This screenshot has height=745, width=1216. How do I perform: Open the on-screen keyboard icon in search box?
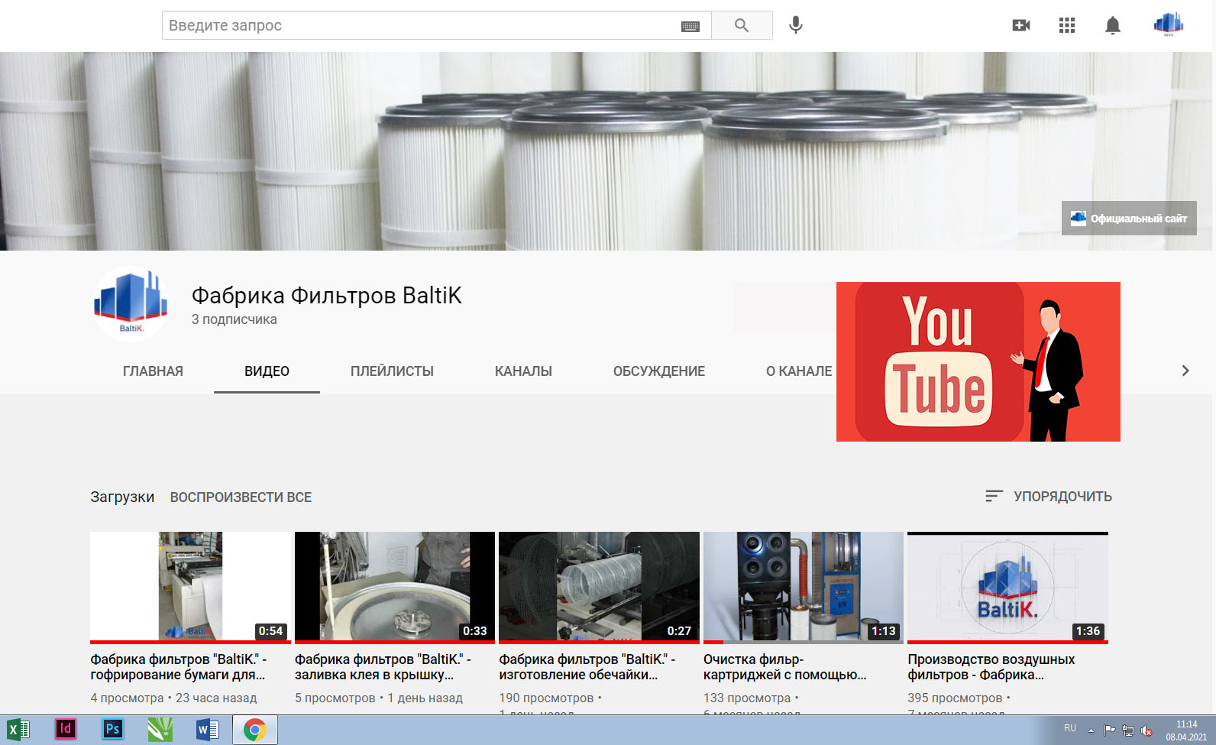tap(690, 26)
